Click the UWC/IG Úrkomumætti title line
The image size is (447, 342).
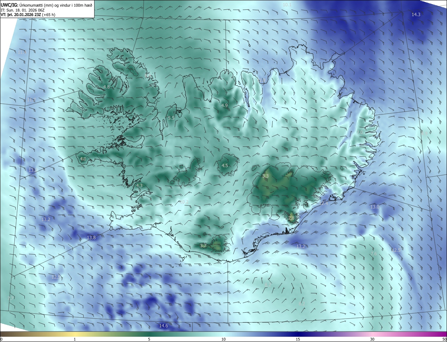click(46, 5)
